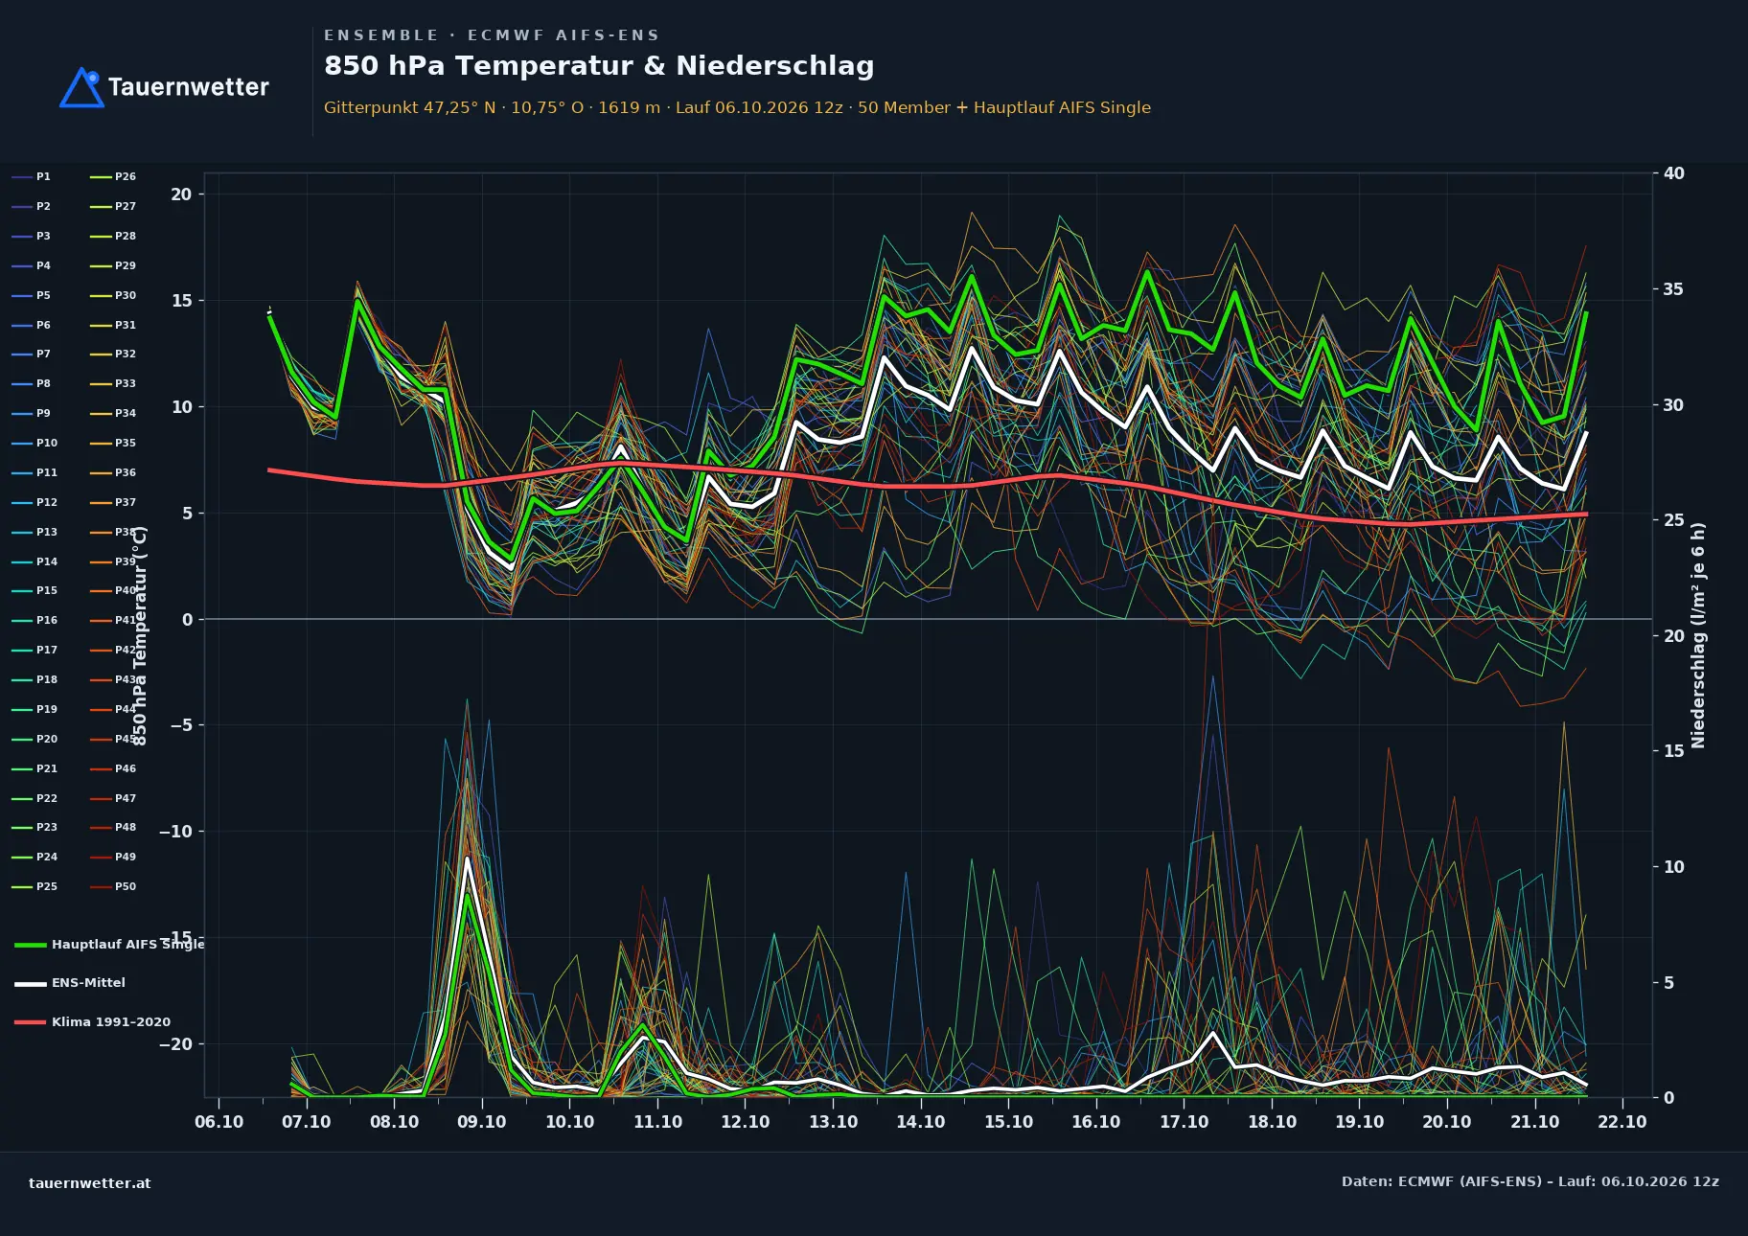Click the "13.10" date on the x-axis
Viewport: 1748px width, 1236px height.
[833, 1122]
